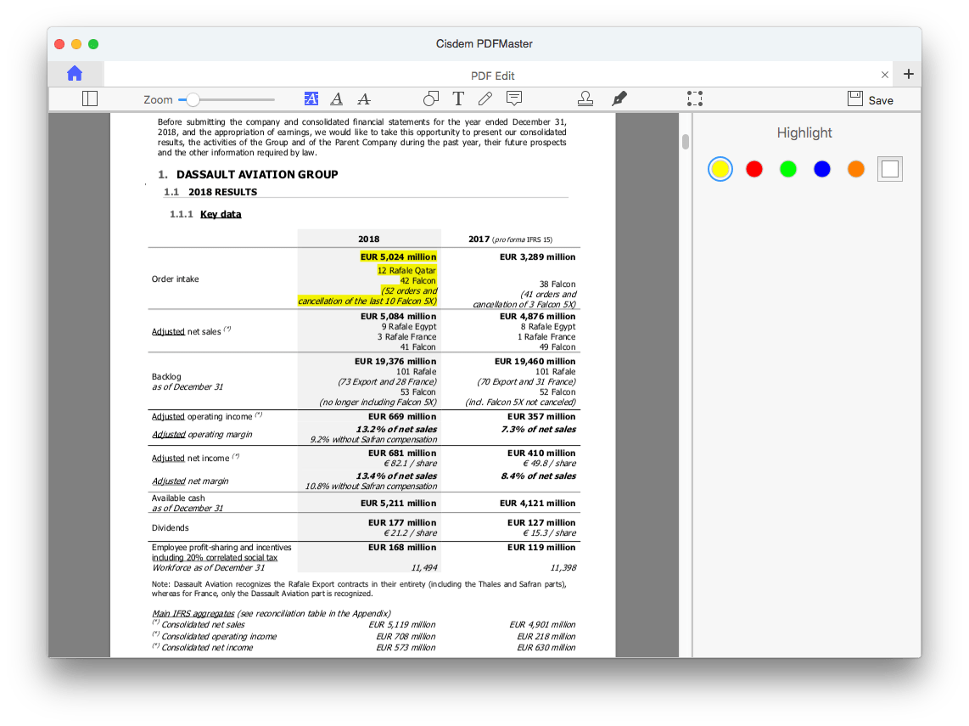969x726 pixels.
Task: Click workforce figure '11,494'
Action: (424, 568)
